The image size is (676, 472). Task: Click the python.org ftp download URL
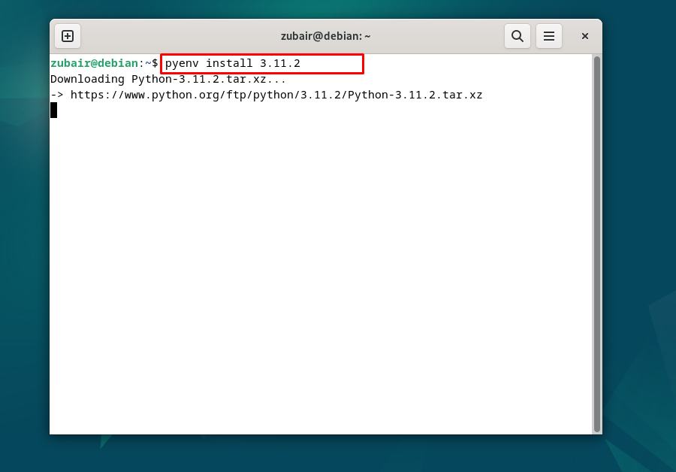pos(276,95)
